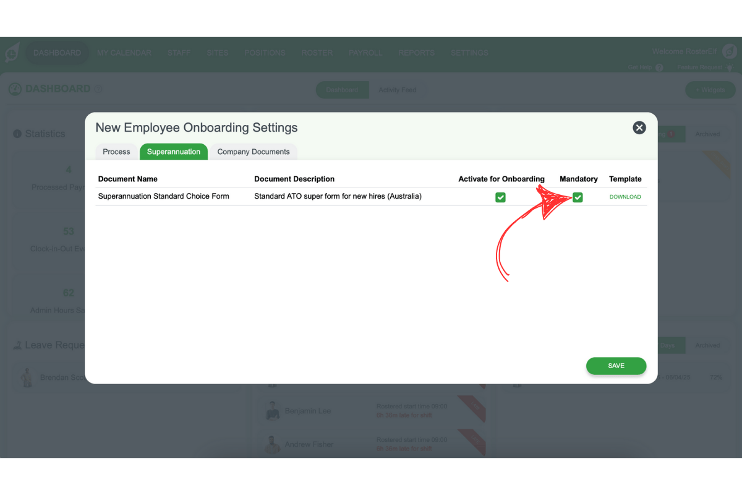Open Reports in the navigation bar
The image size is (742, 495).
[x=416, y=53]
